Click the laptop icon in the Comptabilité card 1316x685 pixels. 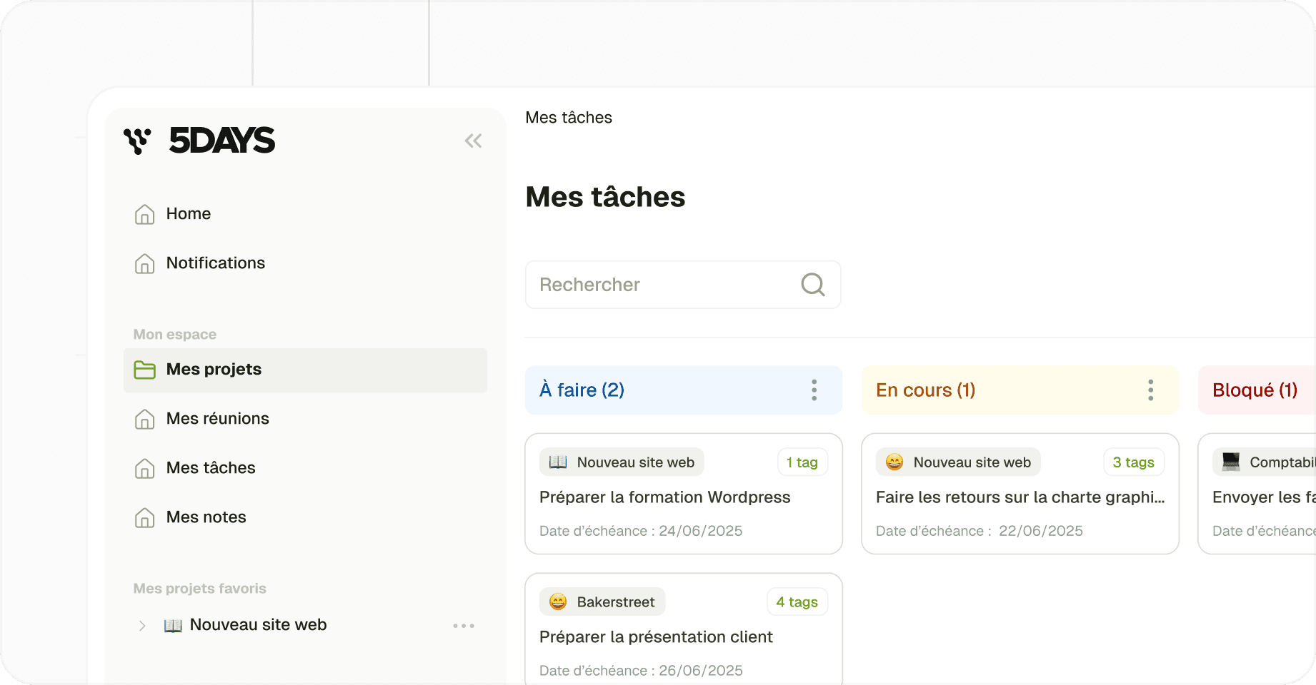point(1231,462)
